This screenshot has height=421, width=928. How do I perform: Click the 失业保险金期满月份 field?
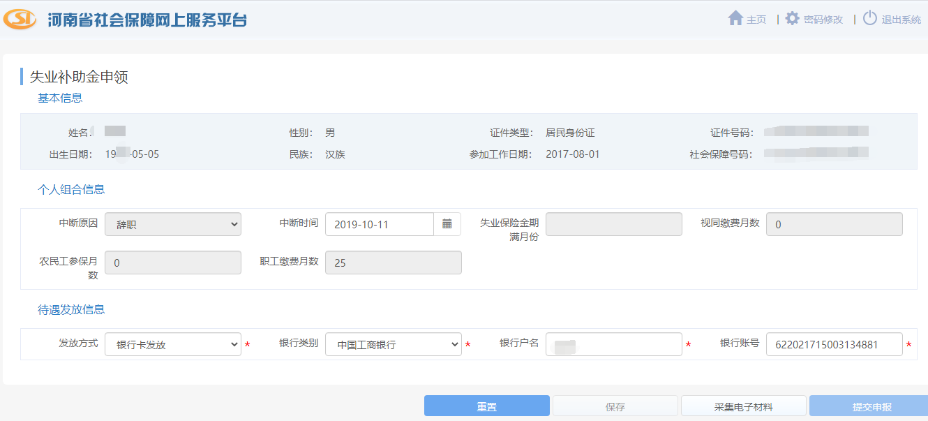coord(613,224)
